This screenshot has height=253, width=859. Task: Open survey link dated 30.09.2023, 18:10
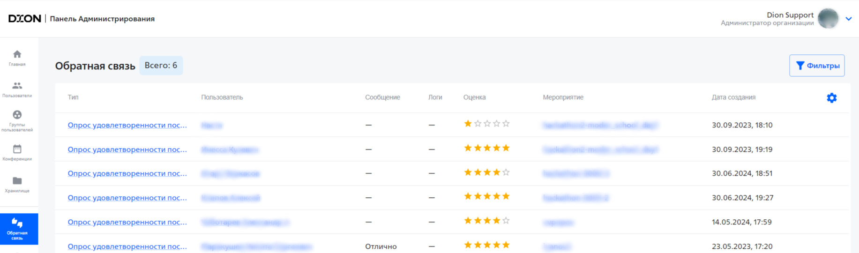coord(127,125)
